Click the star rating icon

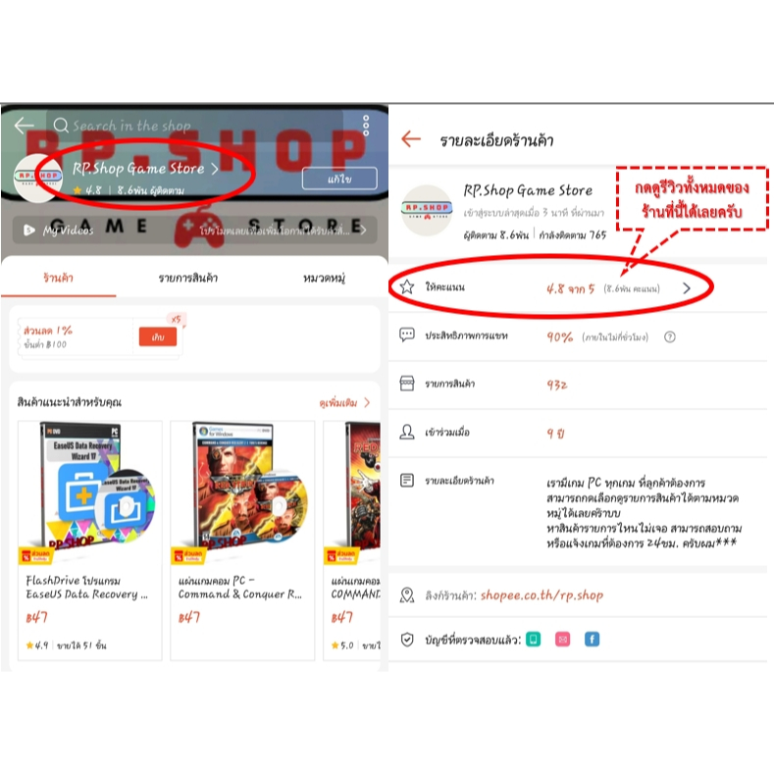(407, 286)
